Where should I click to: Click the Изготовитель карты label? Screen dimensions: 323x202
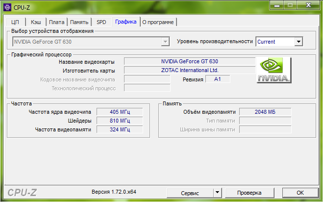89,71
